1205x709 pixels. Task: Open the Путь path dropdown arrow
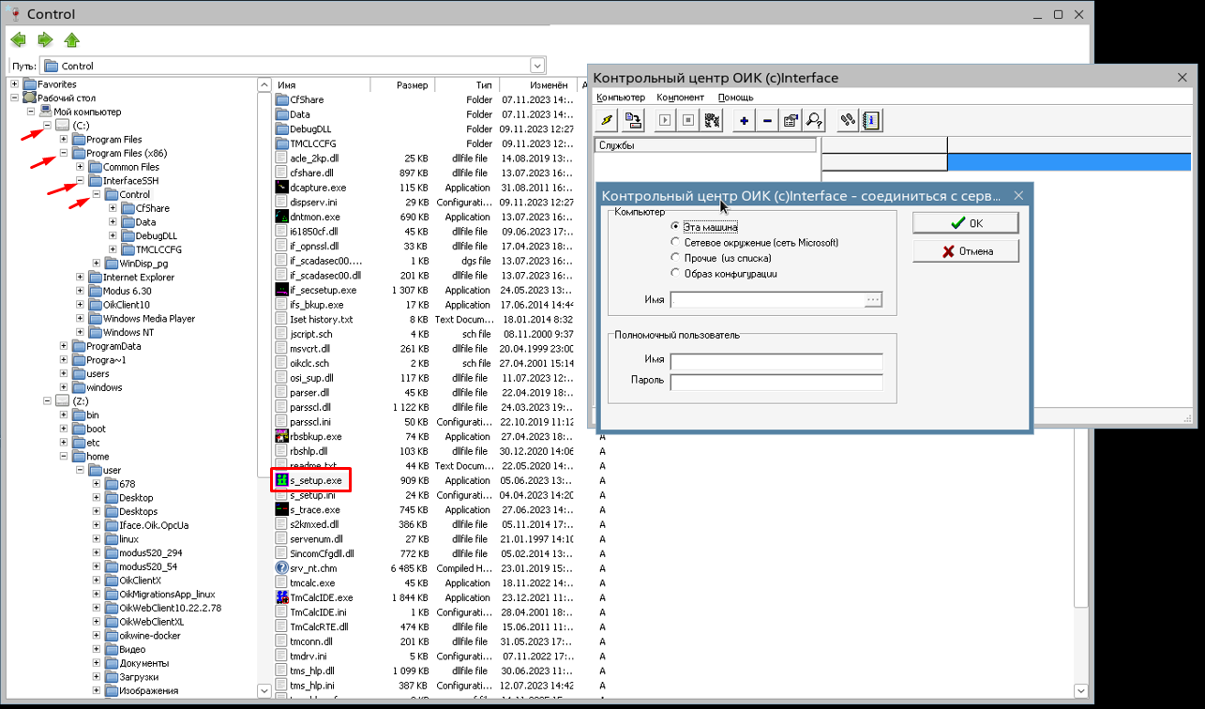tap(537, 66)
